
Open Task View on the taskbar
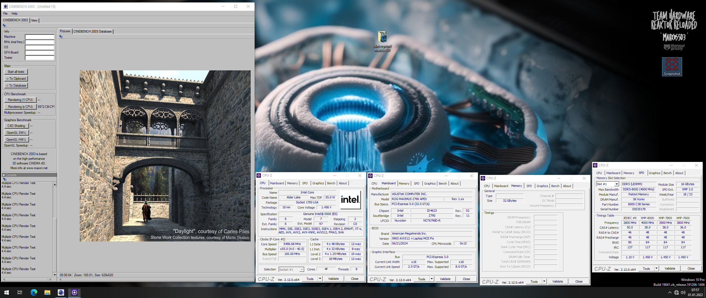(20, 292)
